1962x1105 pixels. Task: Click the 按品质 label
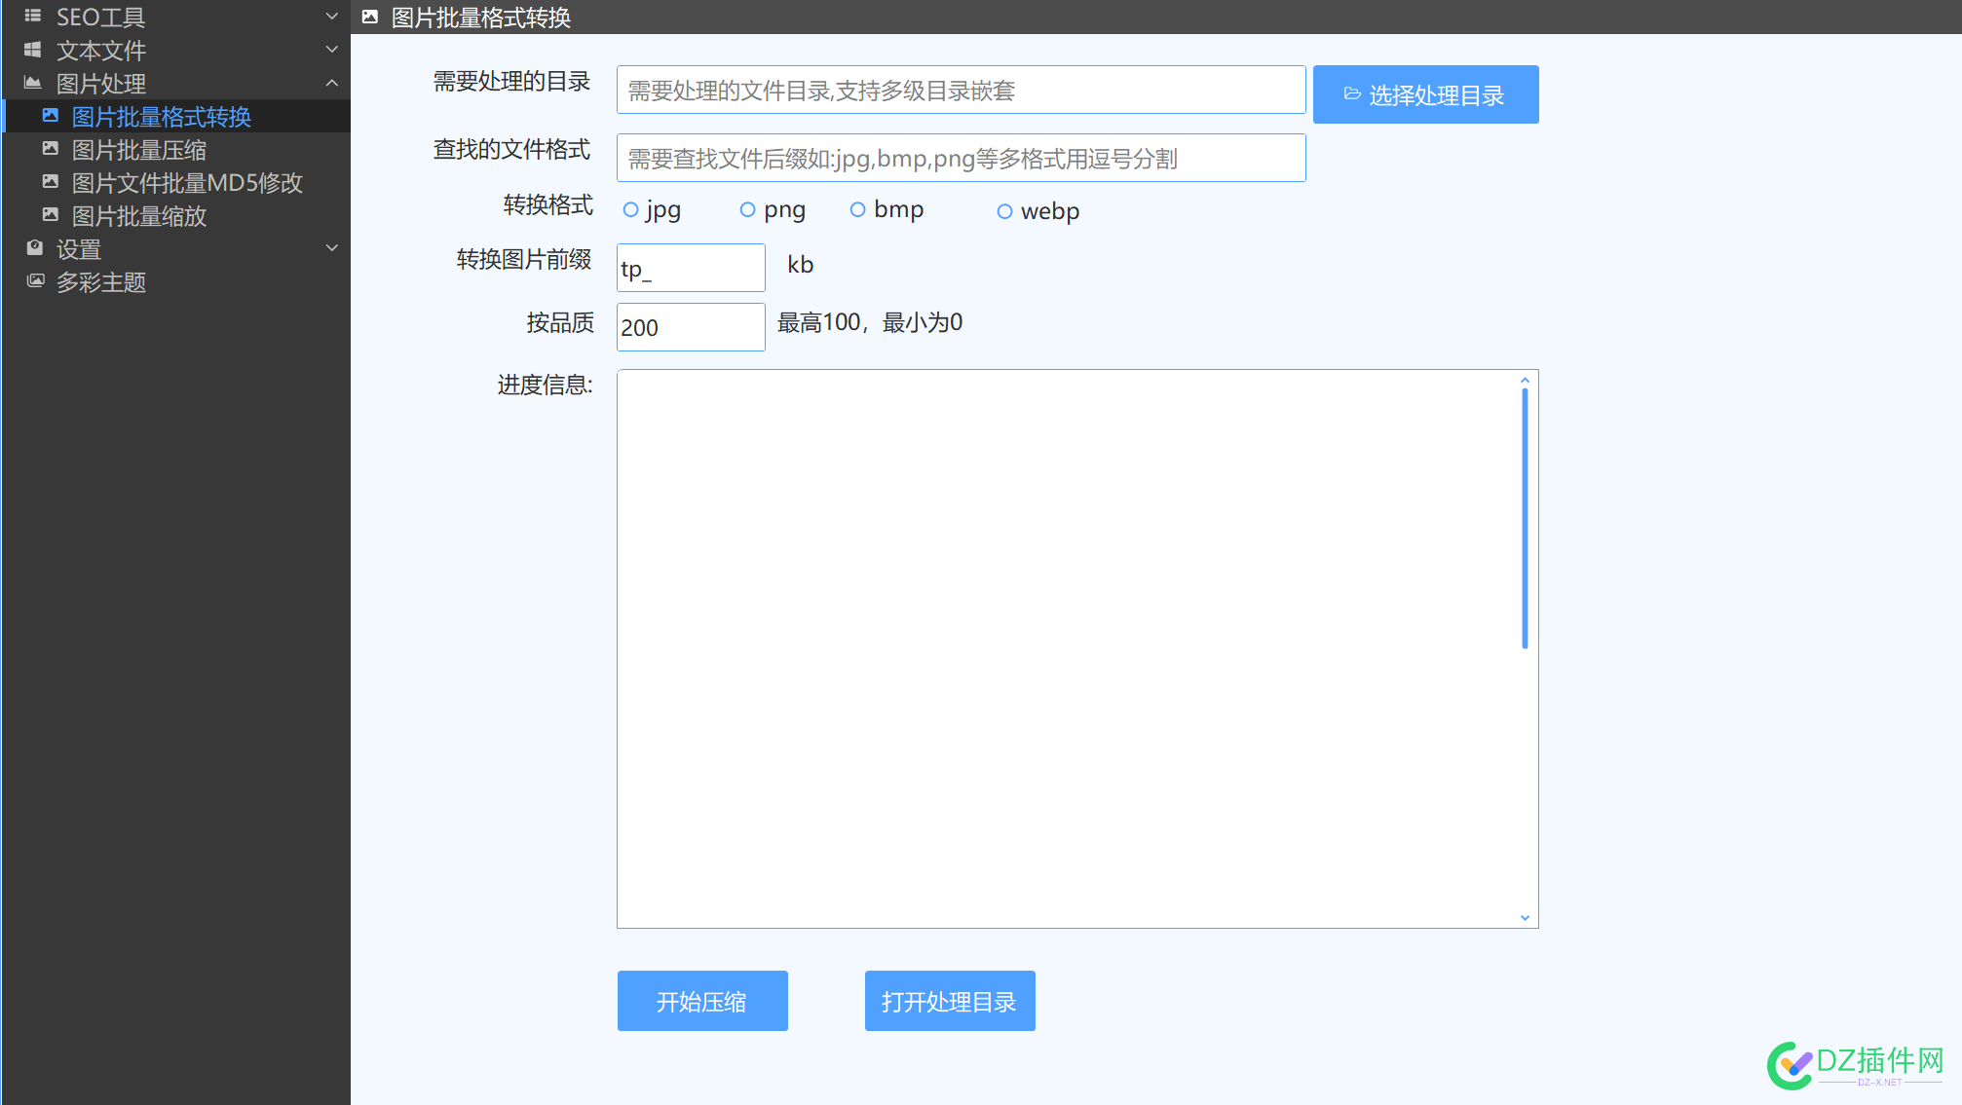pyautogui.click(x=560, y=322)
